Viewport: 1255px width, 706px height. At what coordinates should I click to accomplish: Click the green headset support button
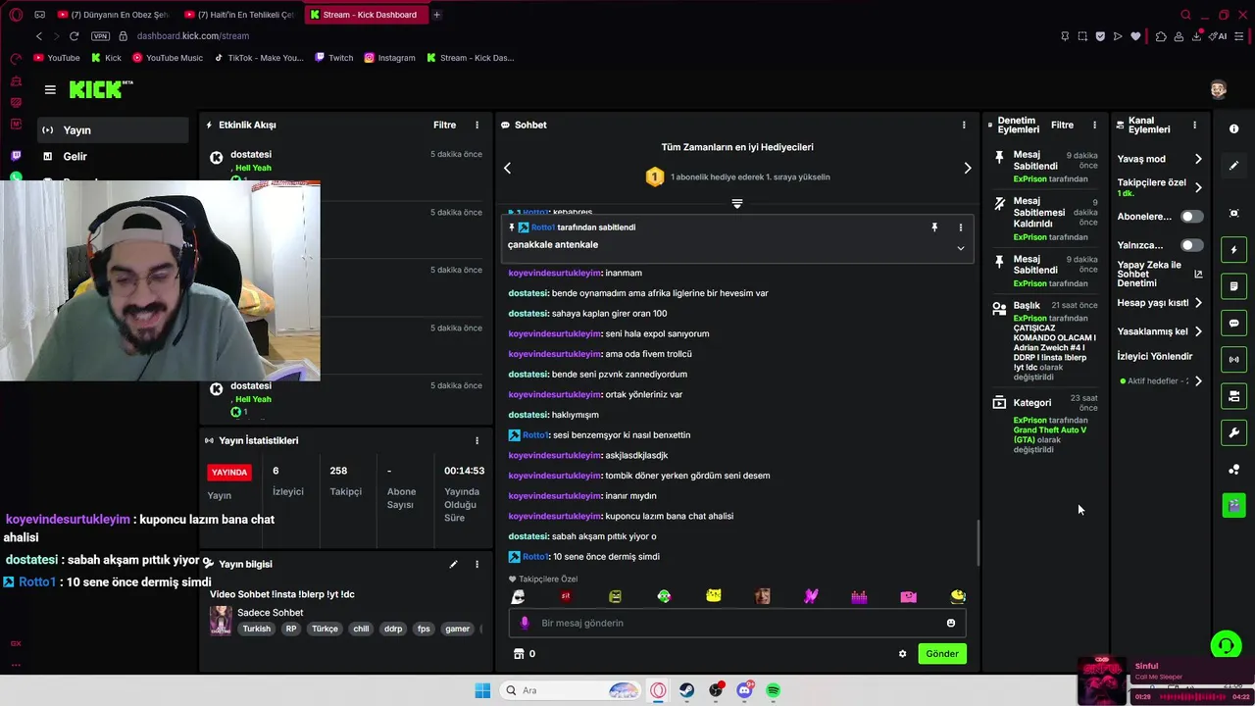[1225, 644]
